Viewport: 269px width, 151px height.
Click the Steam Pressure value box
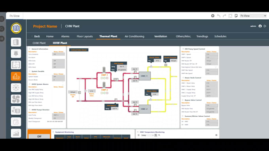pyautogui.click(x=173, y=61)
